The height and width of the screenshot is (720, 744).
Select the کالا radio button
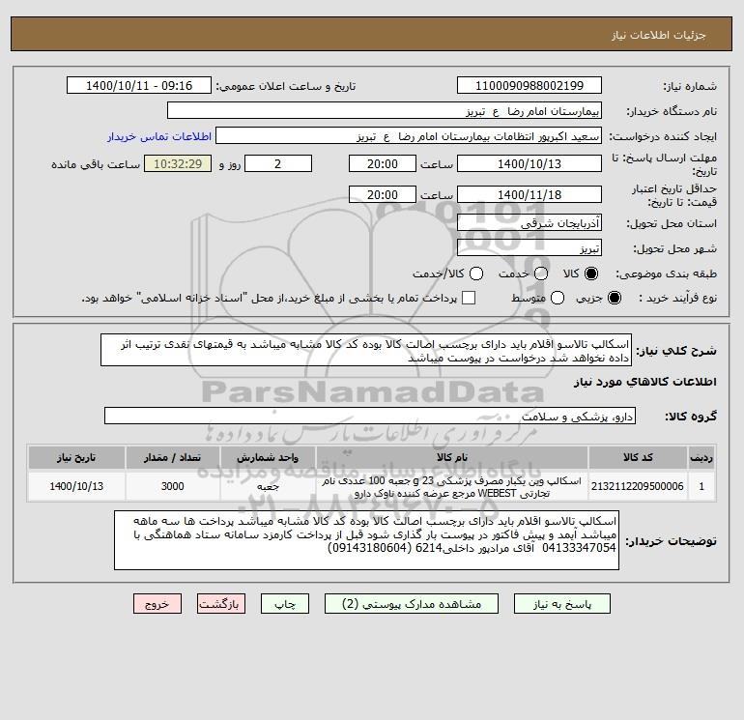click(x=591, y=274)
